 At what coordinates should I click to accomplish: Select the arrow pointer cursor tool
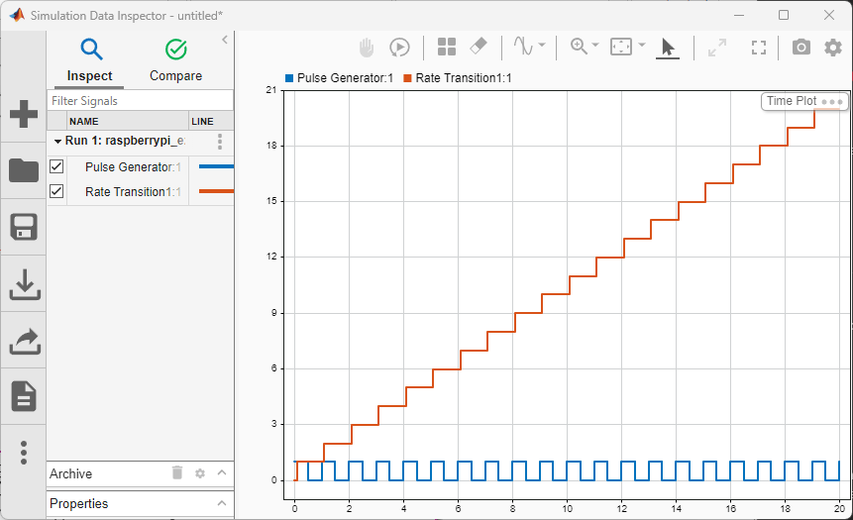(x=668, y=47)
